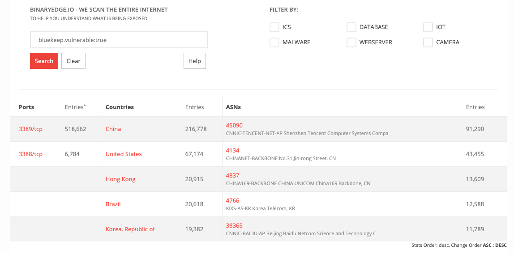The height and width of the screenshot is (254, 514).
Task: Click the red Search button
Action: pyautogui.click(x=44, y=61)
